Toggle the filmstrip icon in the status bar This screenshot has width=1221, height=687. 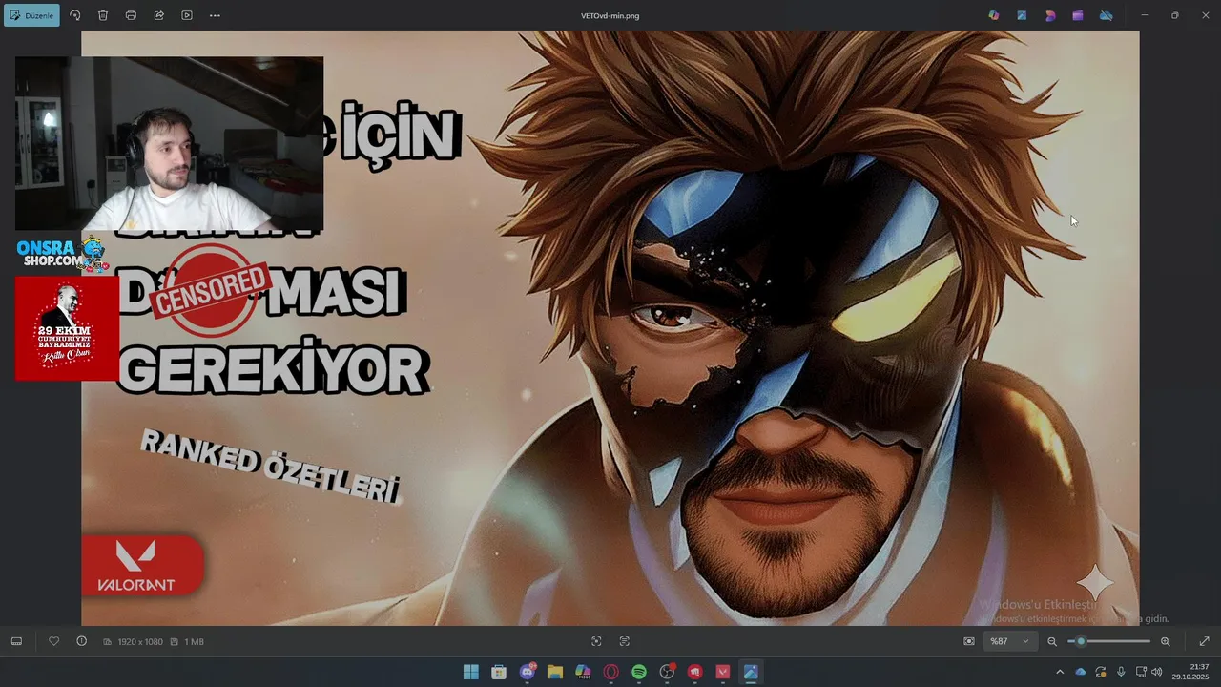click(16, 641)
